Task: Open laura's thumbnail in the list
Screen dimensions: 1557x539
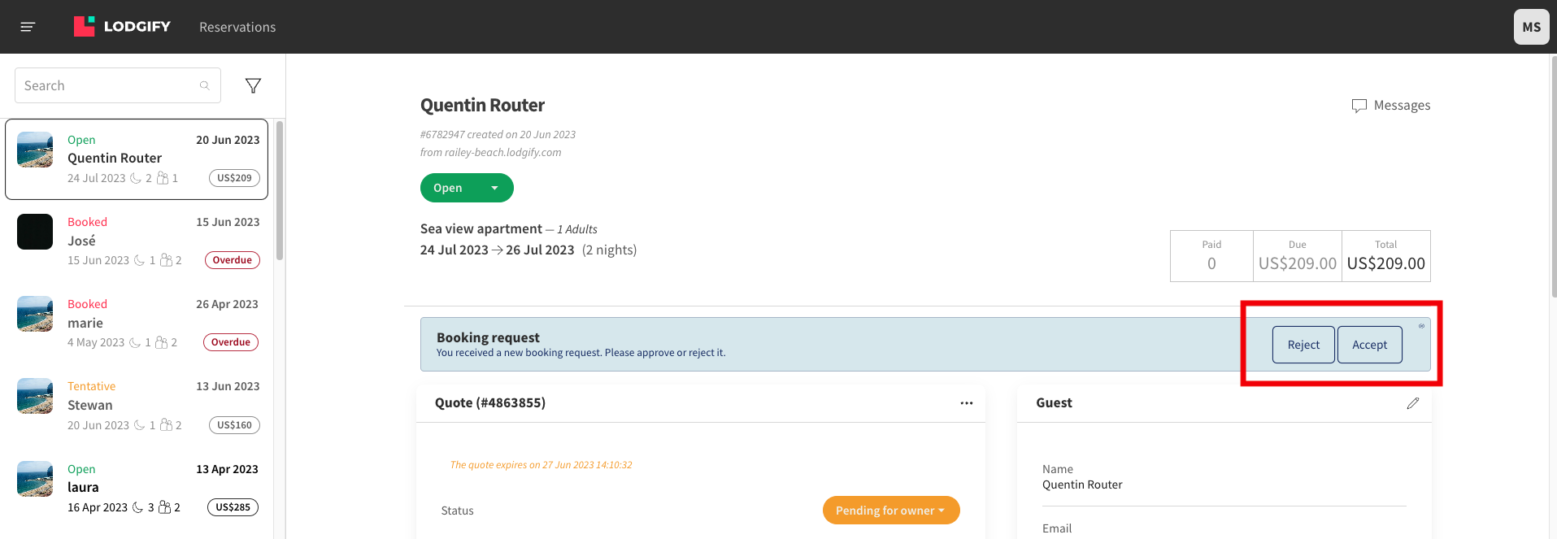Action: tap(35, 479)
